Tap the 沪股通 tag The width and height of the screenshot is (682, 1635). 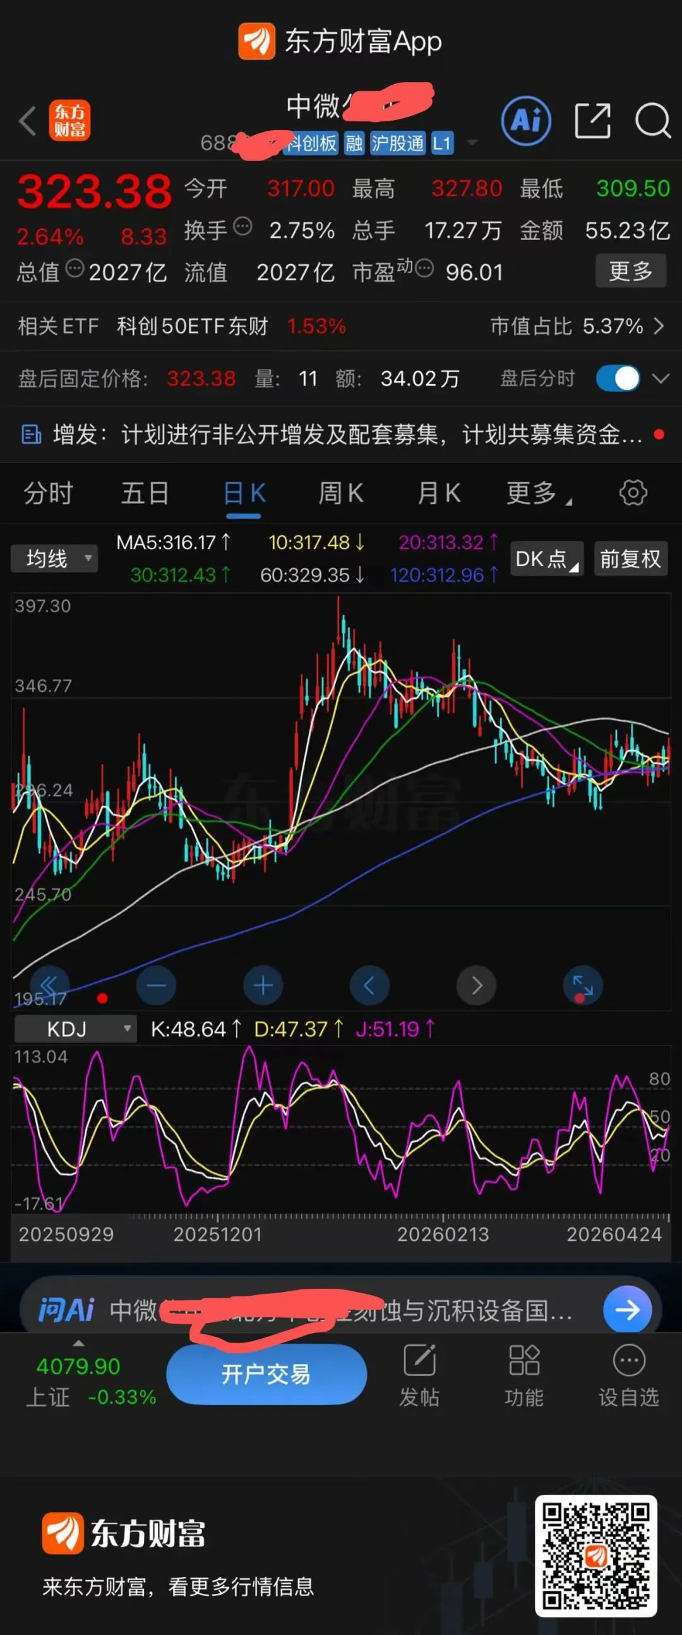click(x=397, y=143)
